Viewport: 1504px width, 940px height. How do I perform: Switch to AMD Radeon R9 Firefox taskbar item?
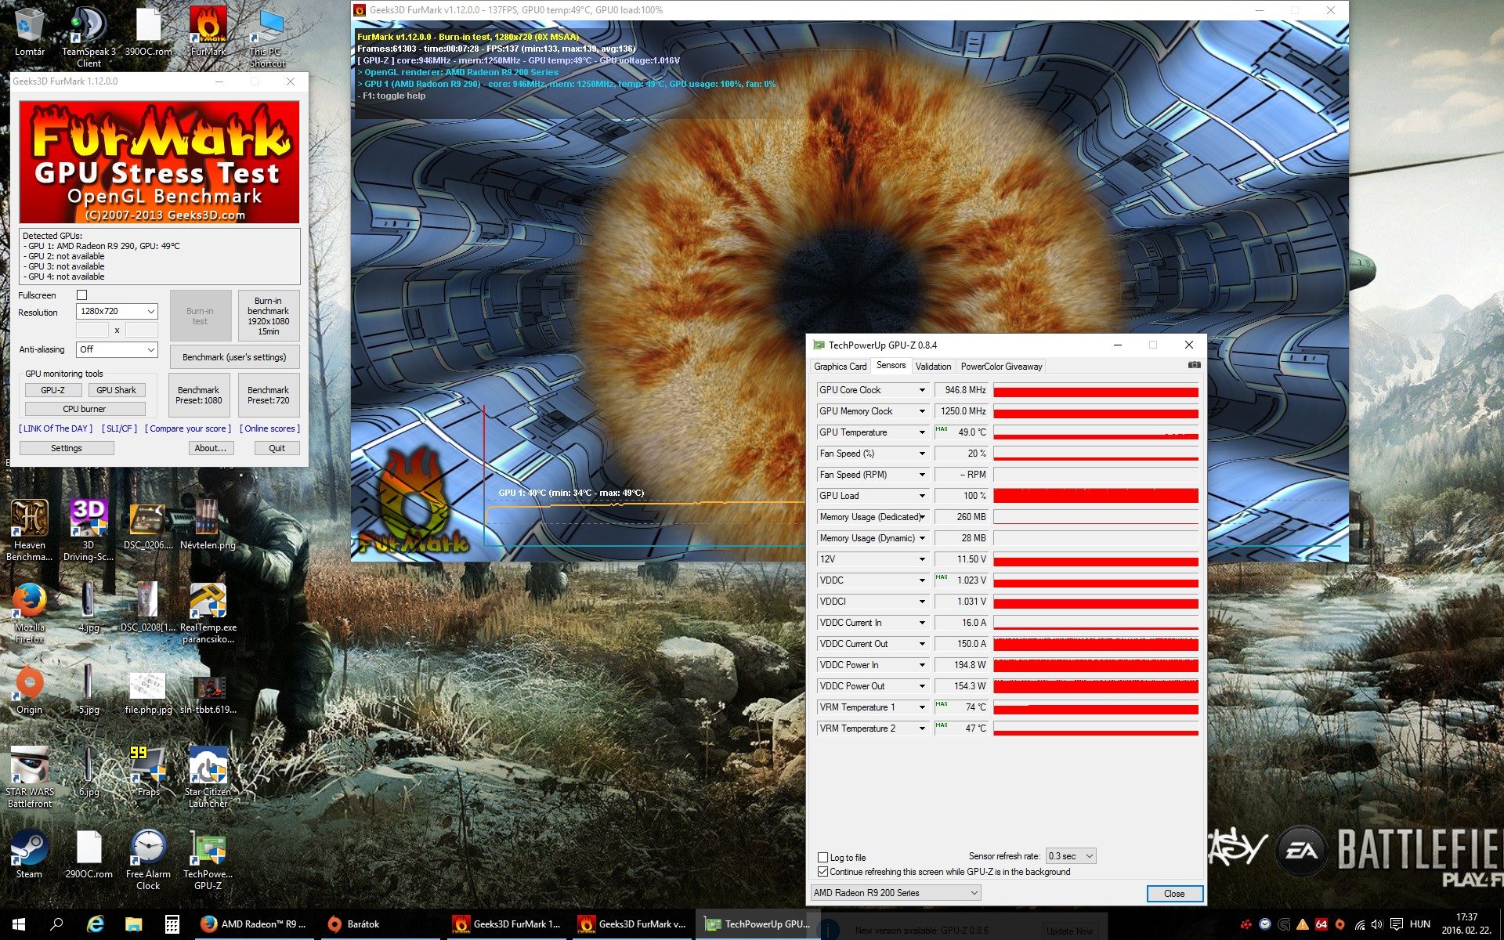click(253, 924)
